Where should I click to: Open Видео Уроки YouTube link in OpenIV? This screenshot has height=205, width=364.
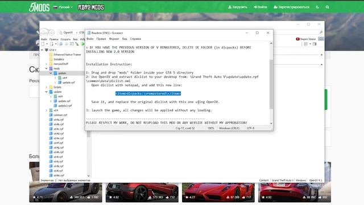pos(306,39)
